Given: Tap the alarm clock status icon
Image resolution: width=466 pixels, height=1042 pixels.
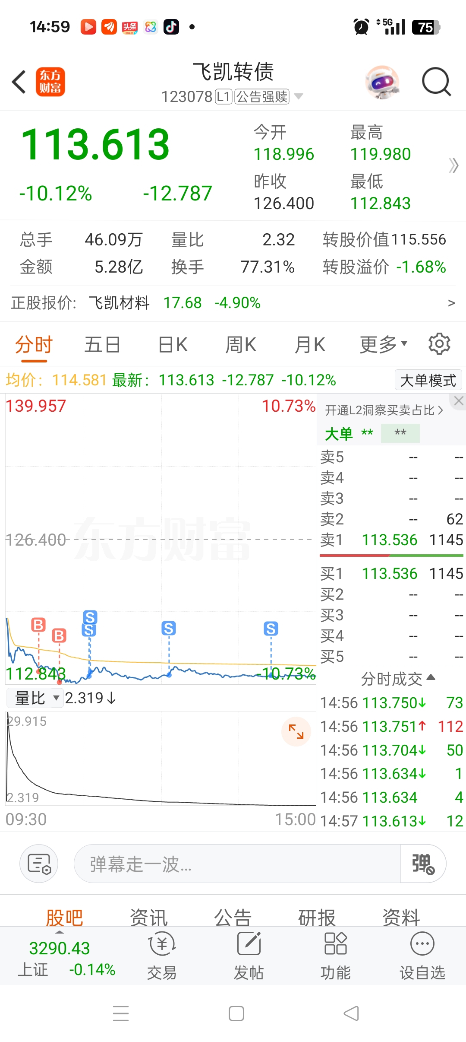Looking at the screenshot, I should click(361, 27).
